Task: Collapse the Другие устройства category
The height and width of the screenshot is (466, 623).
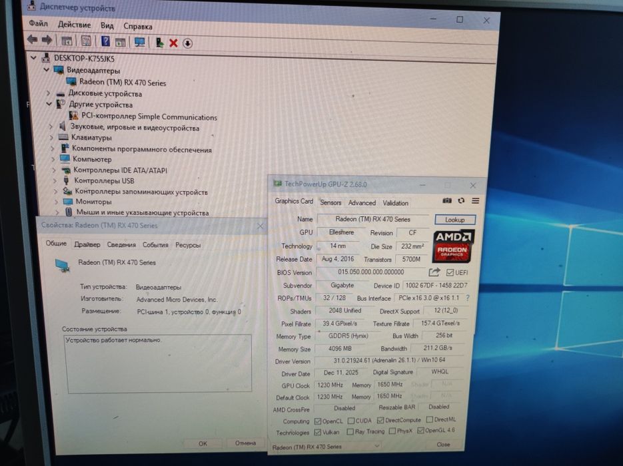Action: pos(49,104)
